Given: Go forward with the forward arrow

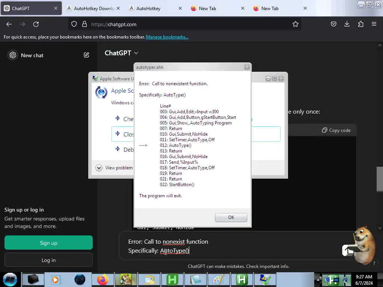Looking at the screenshot, I should coord(22,24).
